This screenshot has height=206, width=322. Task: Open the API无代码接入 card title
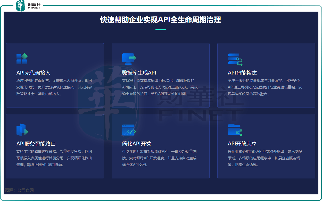[x=33, y=73]
